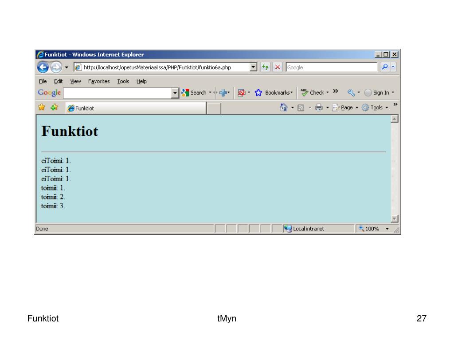The height and width of the screenshot is (341, 454).
Task: Click the text line 'toimii: 2.'
Action: (53, 197)
